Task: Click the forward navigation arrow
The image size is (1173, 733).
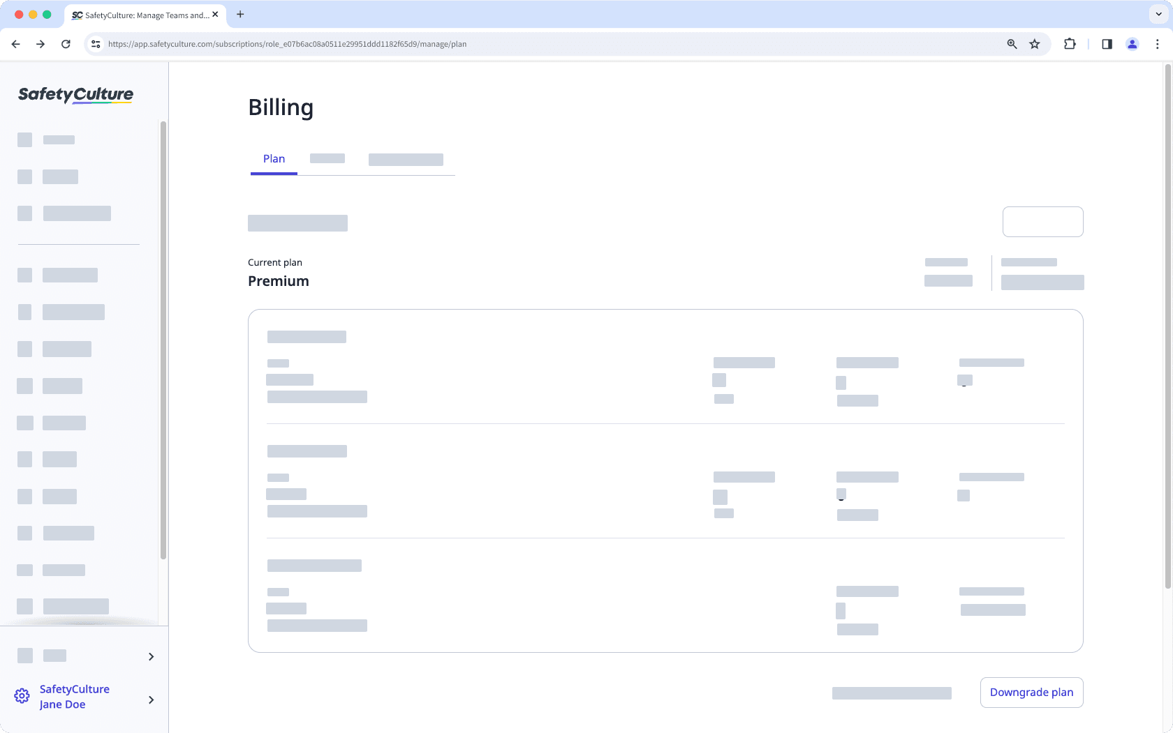Action: (x=40, y=43)
